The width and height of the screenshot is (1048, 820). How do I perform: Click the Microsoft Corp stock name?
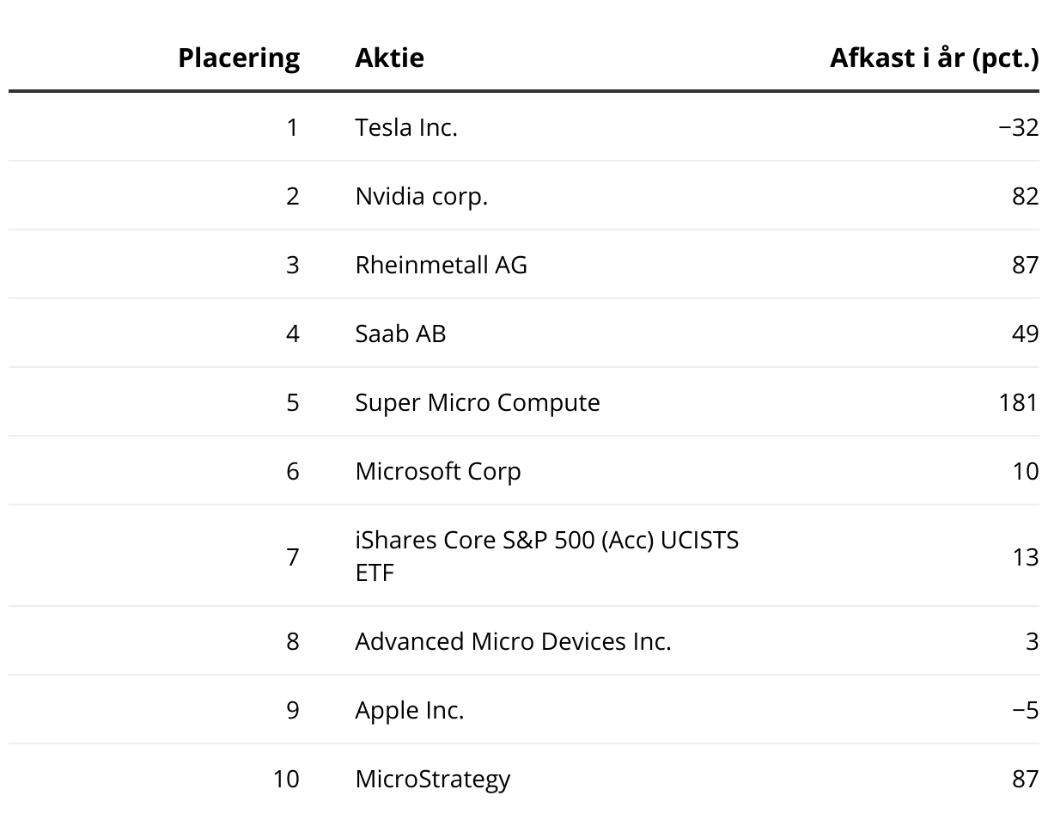(x=437, y=471)
